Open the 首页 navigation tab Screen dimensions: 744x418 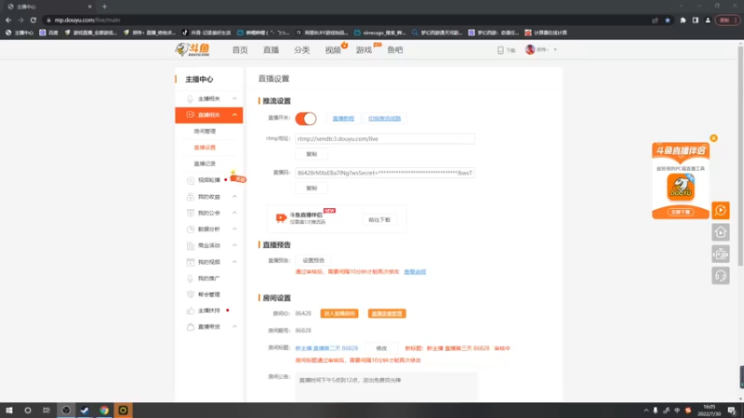coord(240,50)
